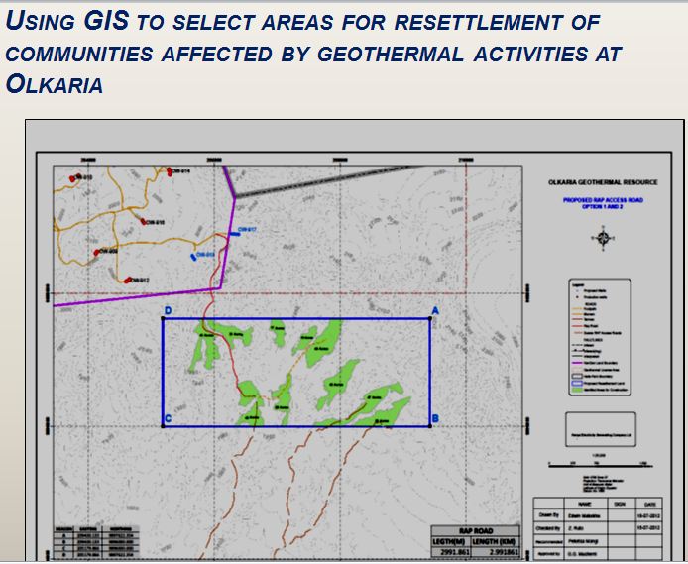The height and width of the screenshot is (564, 688).
Task: Click the green legend swatch for identified areas
Action: [x=576, y=392]
